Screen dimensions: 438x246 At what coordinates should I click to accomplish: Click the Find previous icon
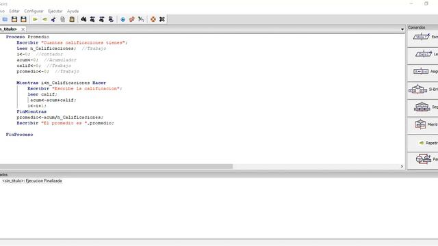[92, 19]
